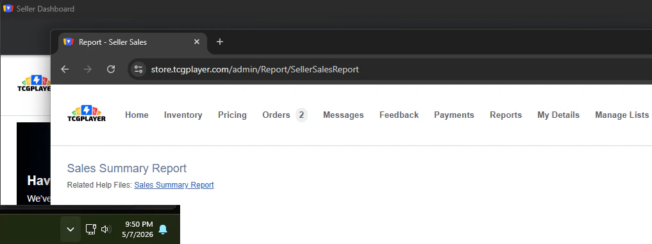Open network status tray icon

pyautogui.click(x=91, y=229)
